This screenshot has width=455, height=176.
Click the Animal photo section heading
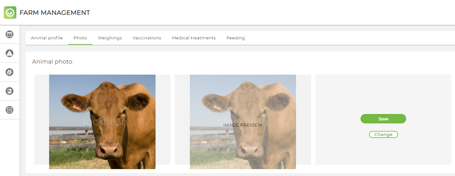[x=52, y=62]
